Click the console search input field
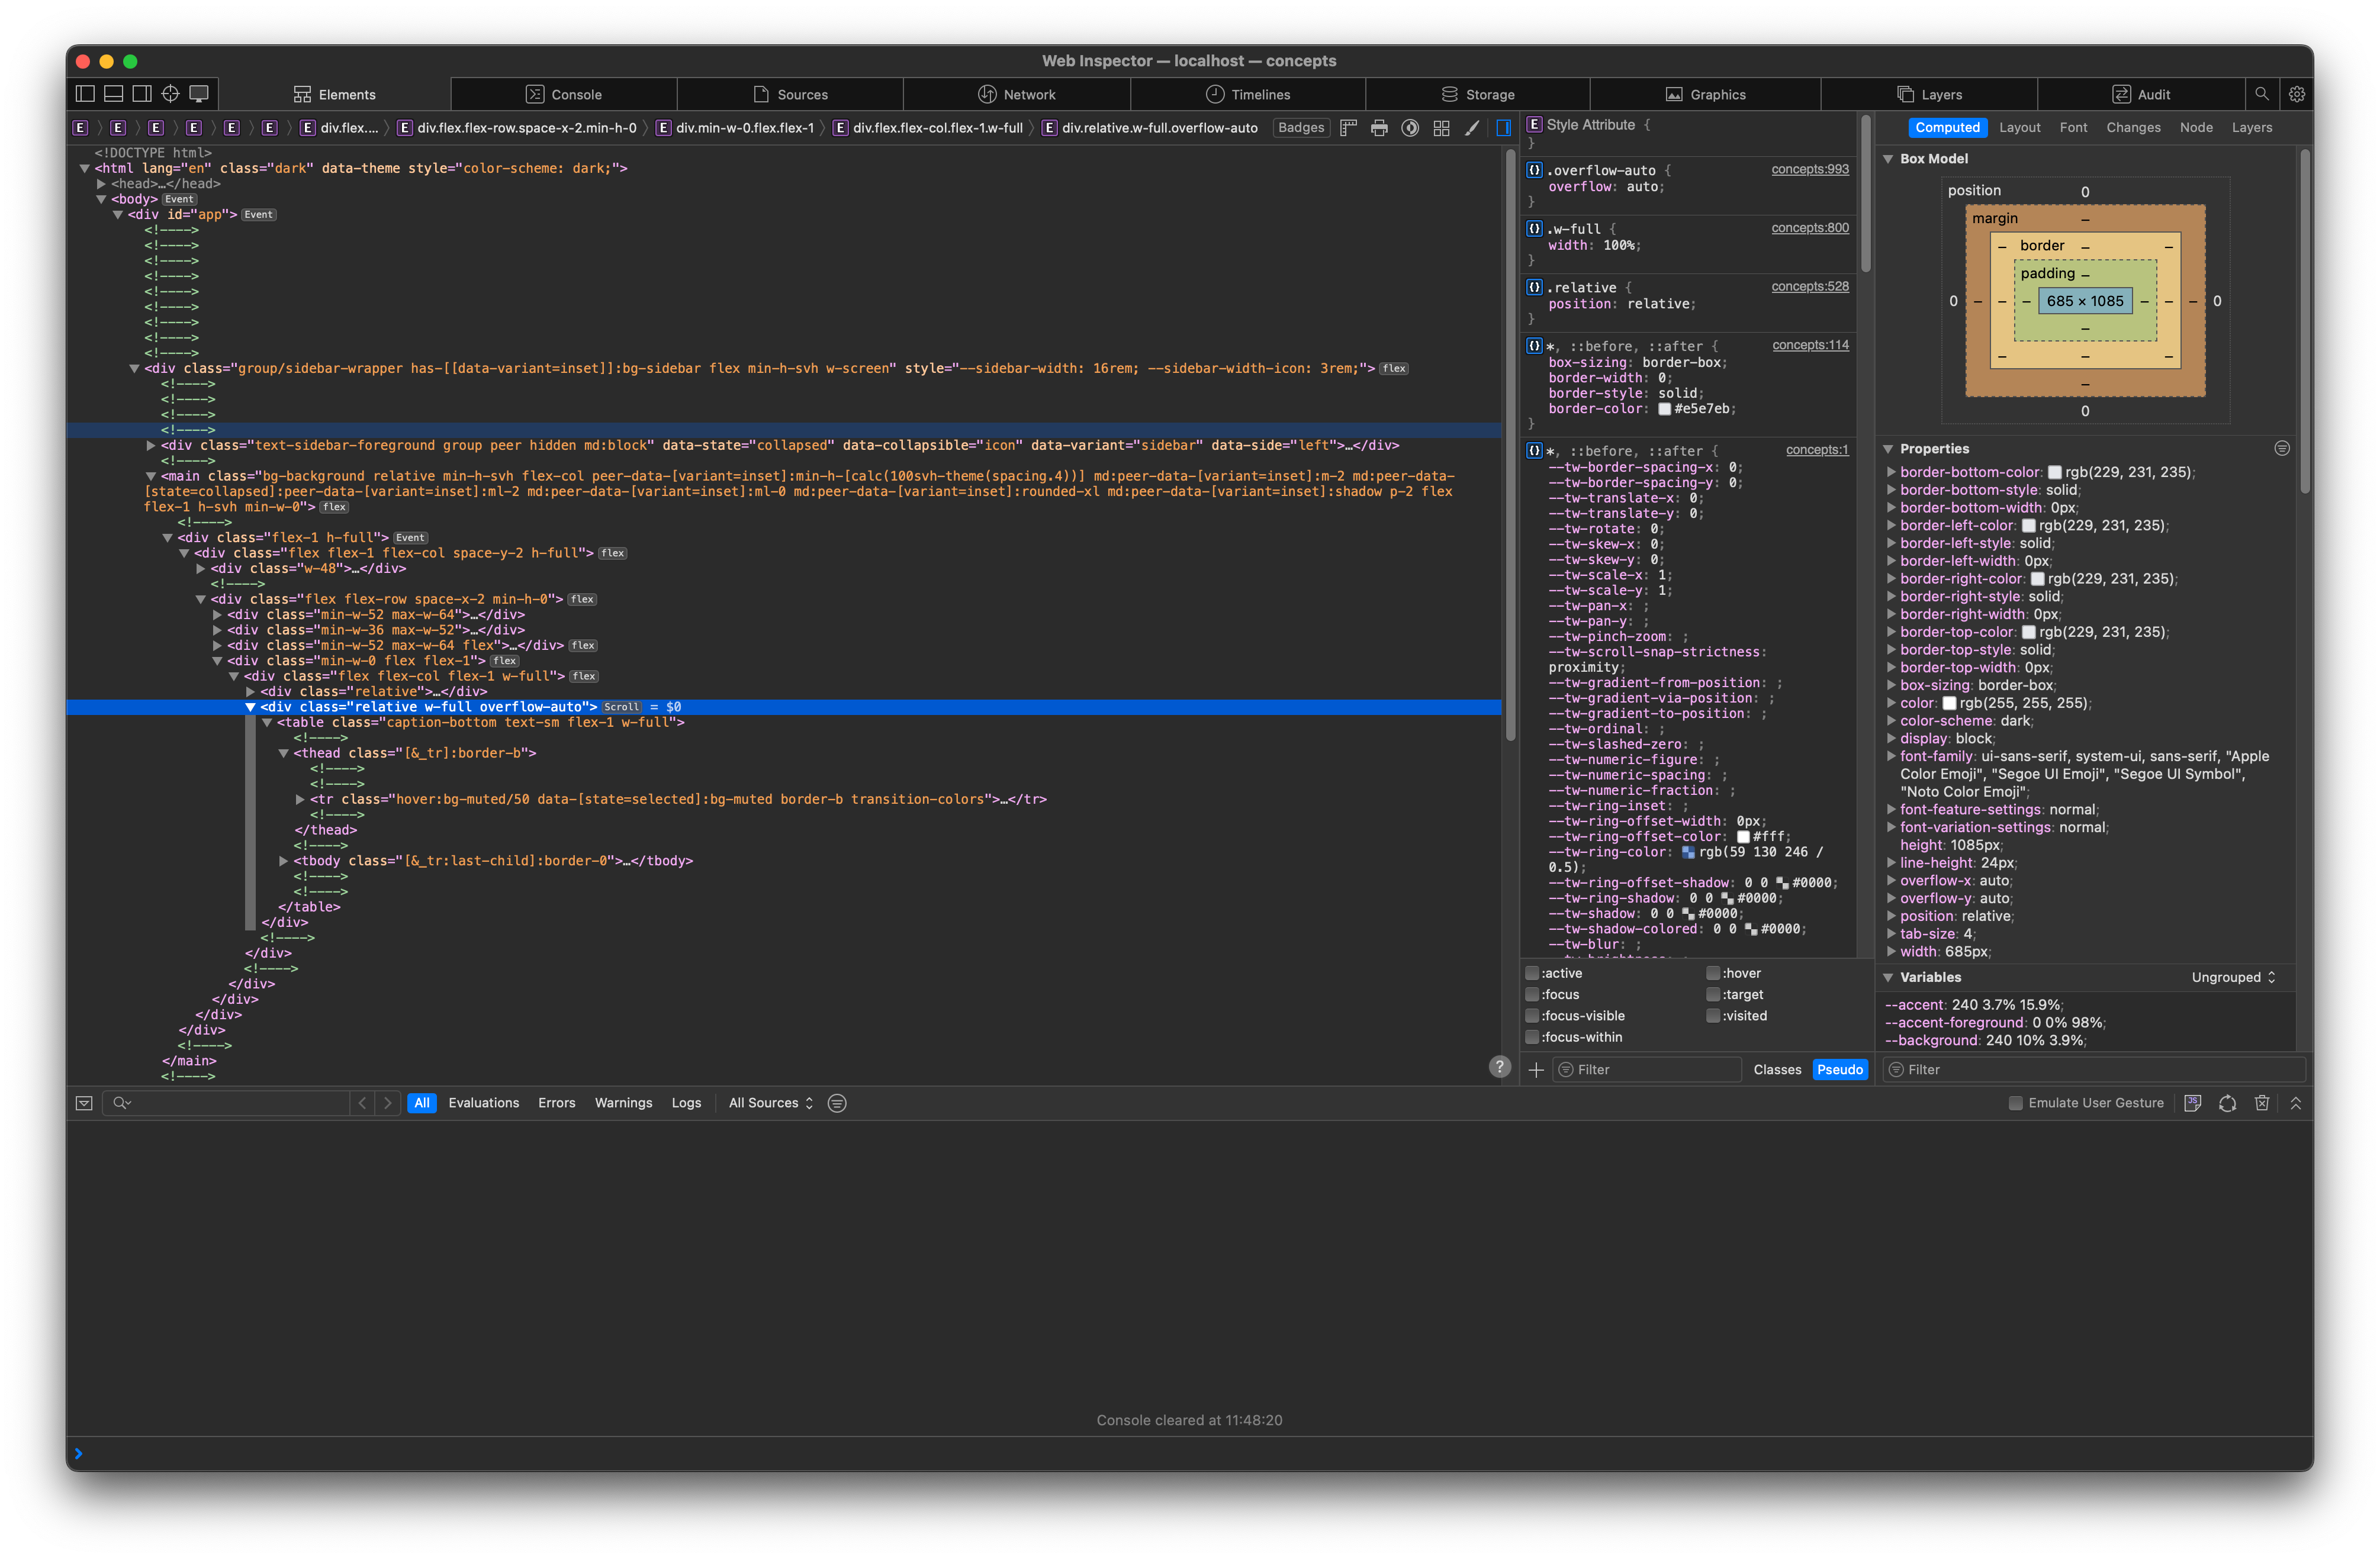Viewport: 2380px width, 1559px height. pos(226,1103)
